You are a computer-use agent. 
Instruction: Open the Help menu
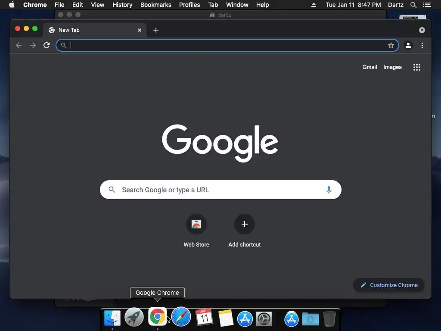[262, 5]
